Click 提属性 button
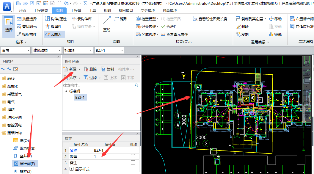 54,27
